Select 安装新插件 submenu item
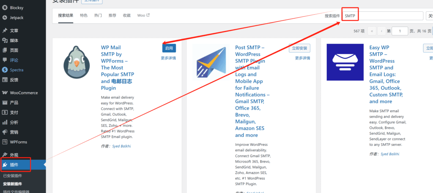Screen dimensions: 433x193 12,184
